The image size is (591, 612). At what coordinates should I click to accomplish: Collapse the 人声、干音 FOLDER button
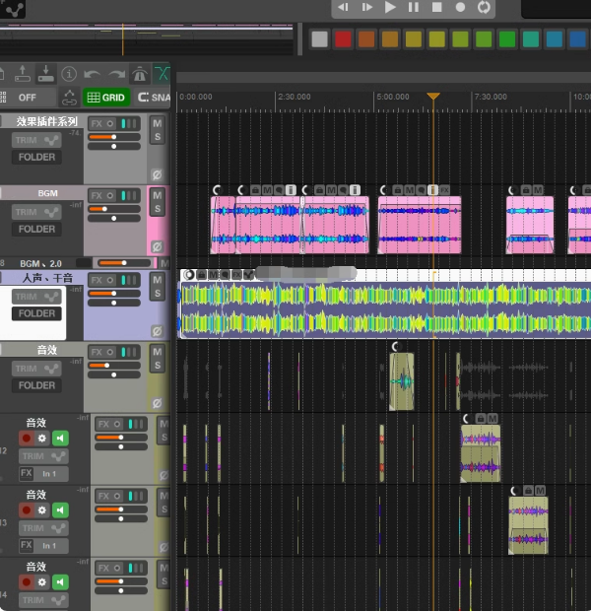point(36,313)
